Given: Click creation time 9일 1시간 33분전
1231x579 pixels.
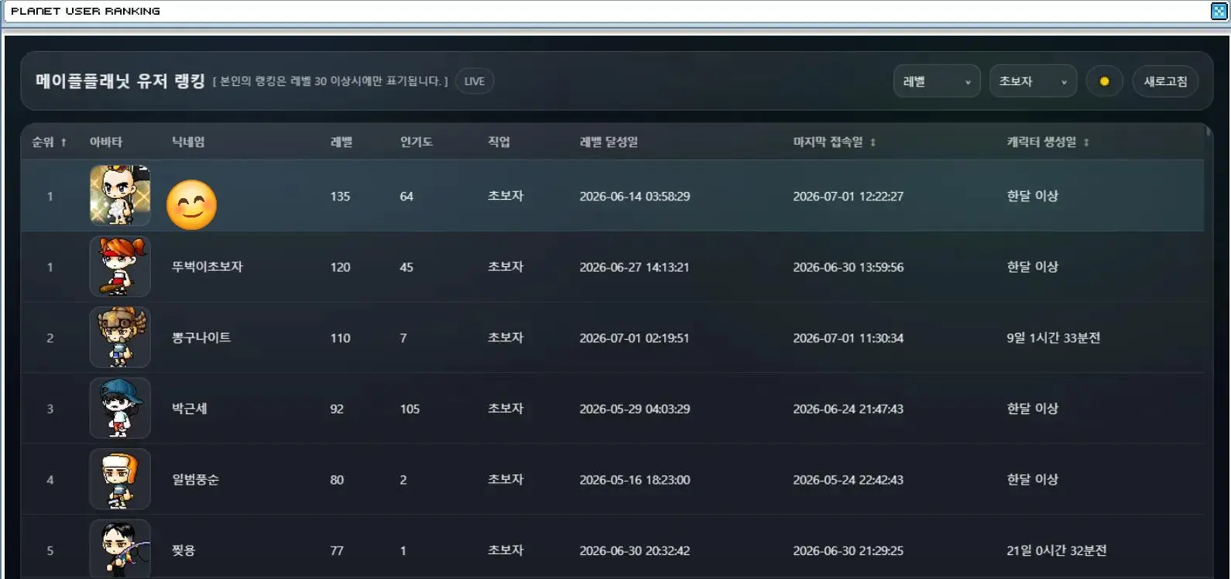Looking at the screenshot, I should 1054,338.
